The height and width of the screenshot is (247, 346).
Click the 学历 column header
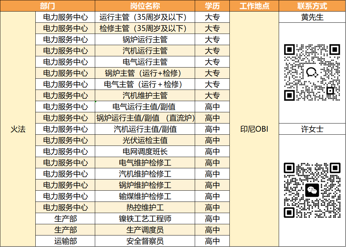pos(212,6)
